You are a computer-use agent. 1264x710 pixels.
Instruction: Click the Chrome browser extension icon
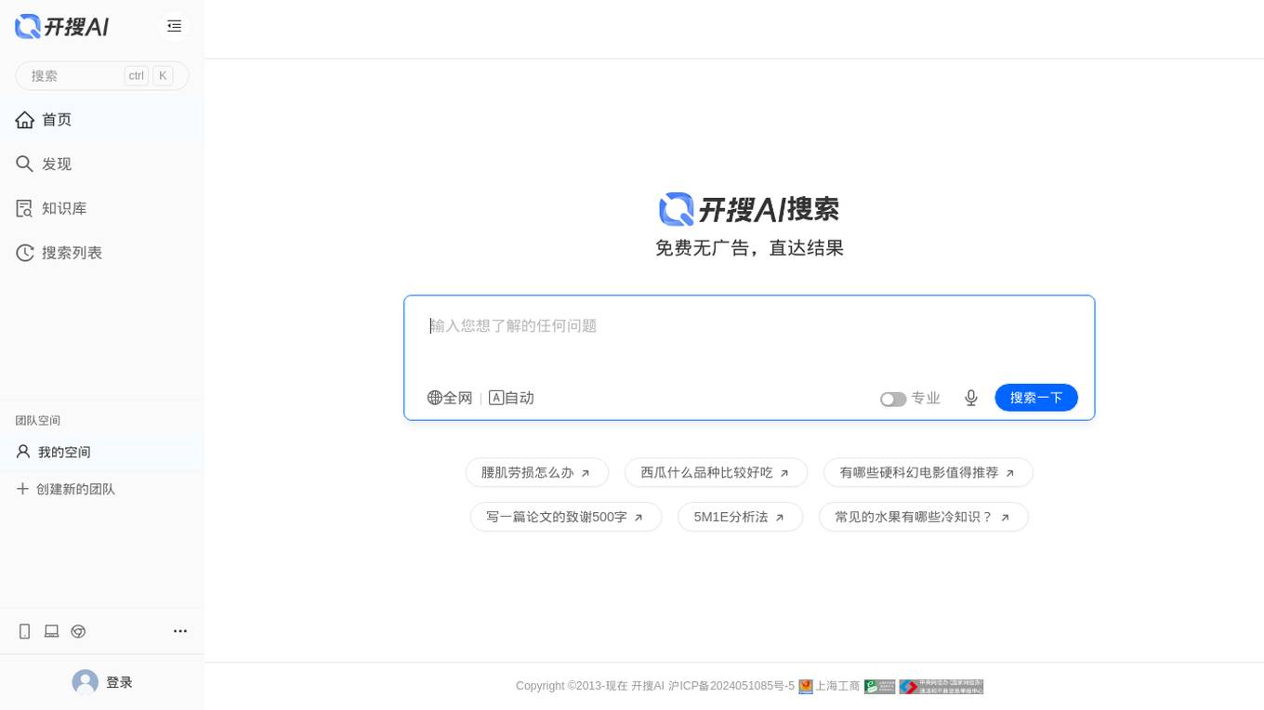(79, 631)
